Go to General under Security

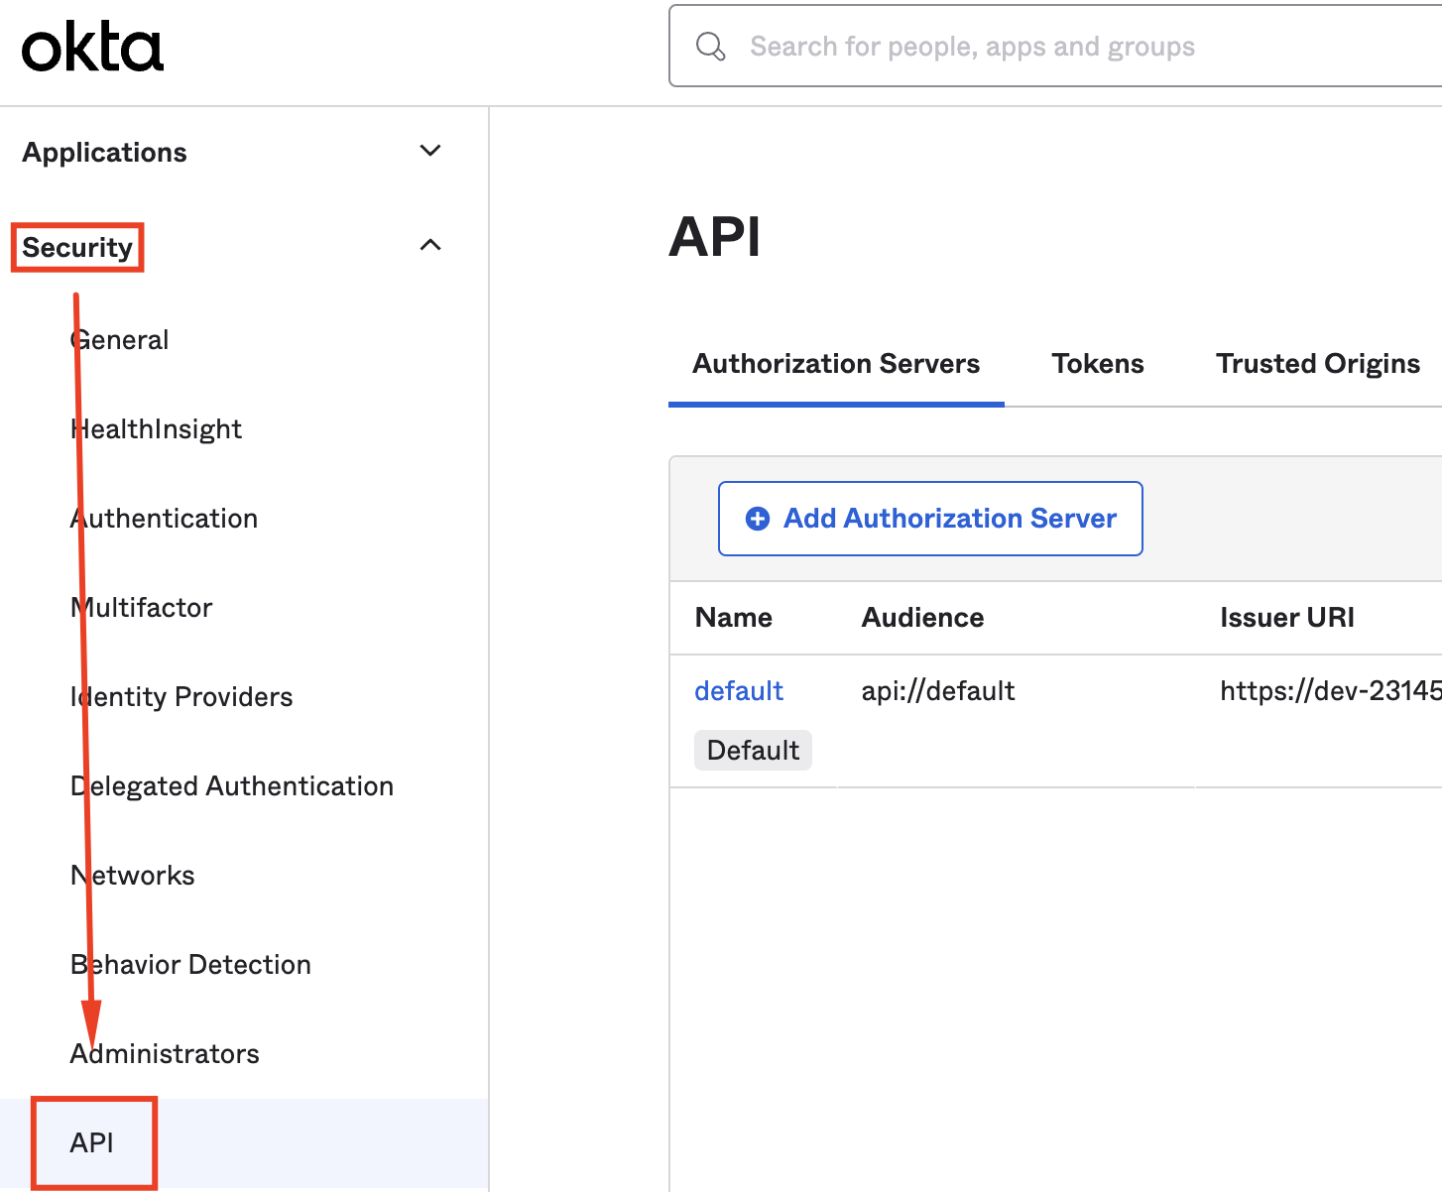click(x=120, y=340)
